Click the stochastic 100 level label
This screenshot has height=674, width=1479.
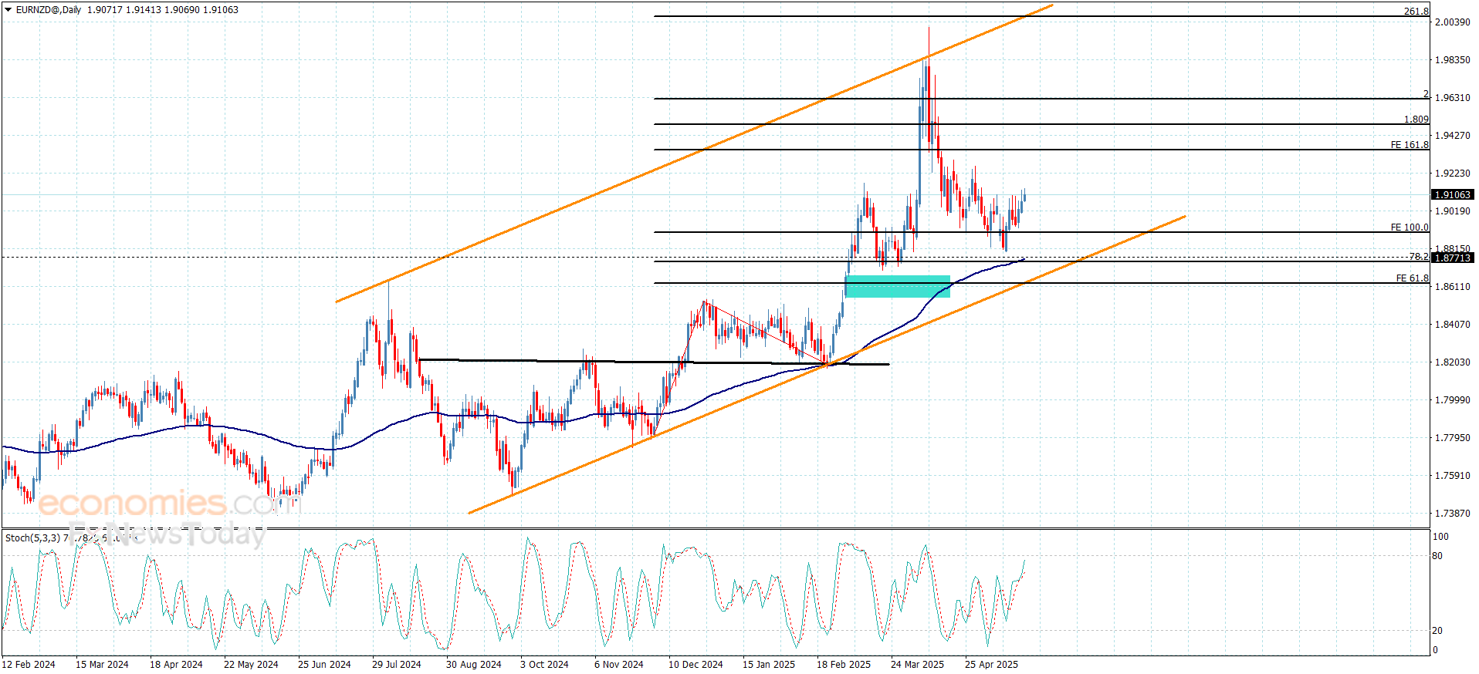click(1440, 537)
